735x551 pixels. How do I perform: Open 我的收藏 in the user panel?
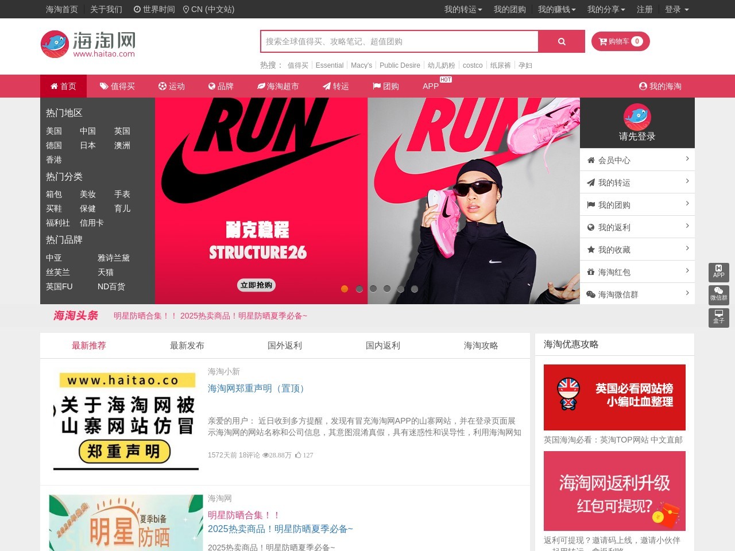(637, 249)
